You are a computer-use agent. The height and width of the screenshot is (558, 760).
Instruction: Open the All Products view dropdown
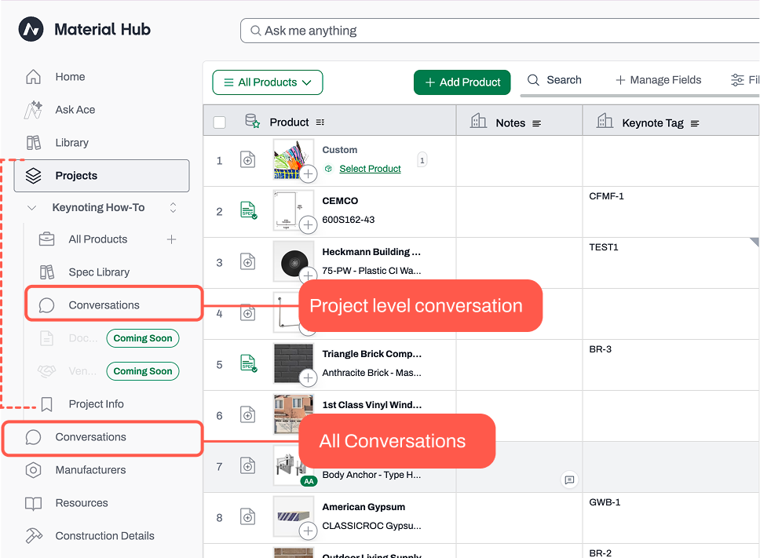268,82
